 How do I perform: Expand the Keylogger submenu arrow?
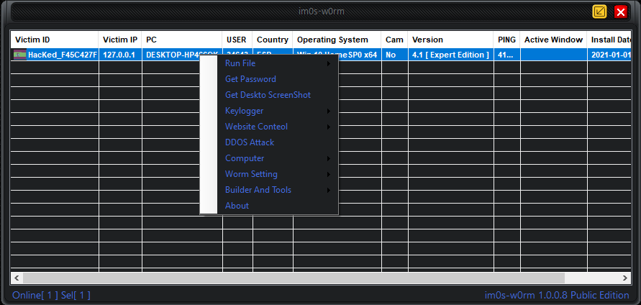(x=329, y=111)
